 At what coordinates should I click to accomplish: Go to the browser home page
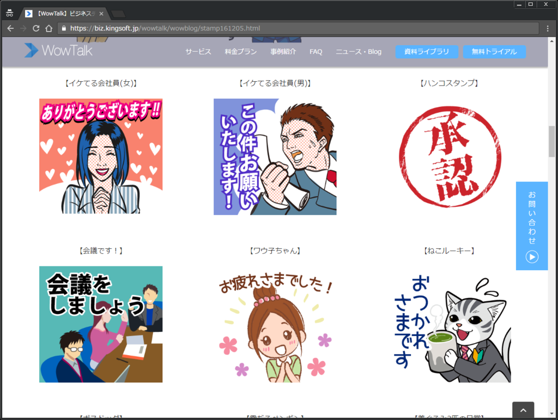(x=48, y=28)
